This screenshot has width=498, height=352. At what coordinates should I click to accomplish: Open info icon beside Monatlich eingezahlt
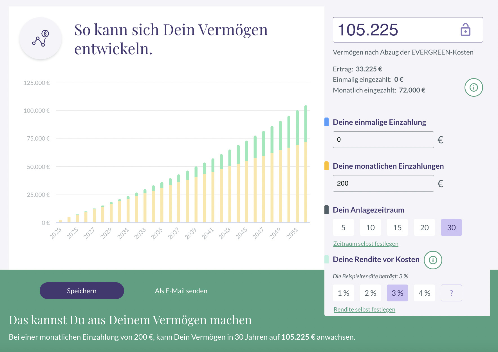[474, 87]
